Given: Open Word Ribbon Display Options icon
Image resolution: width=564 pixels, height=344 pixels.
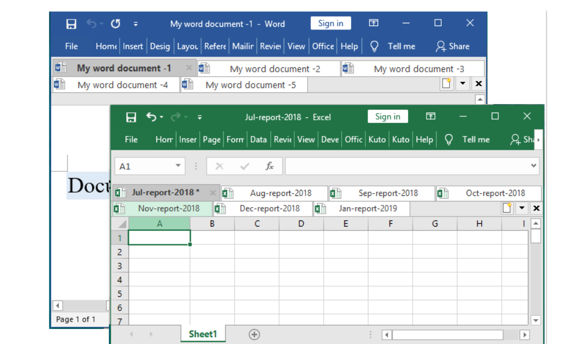Looking at the screenshot, I should click(374, 23).
